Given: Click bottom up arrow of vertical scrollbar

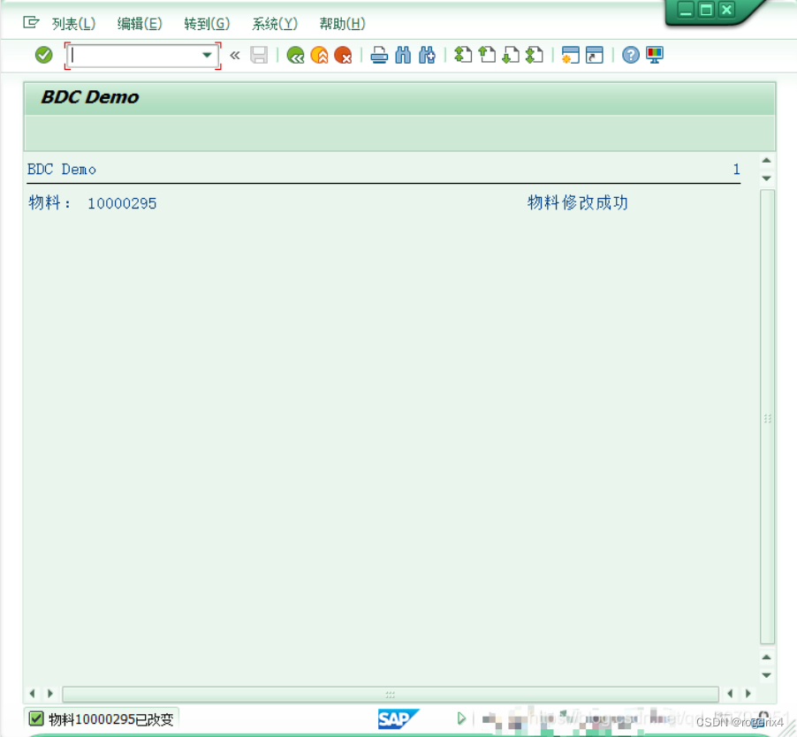Looking at the screenshot, I should [767, 657].
